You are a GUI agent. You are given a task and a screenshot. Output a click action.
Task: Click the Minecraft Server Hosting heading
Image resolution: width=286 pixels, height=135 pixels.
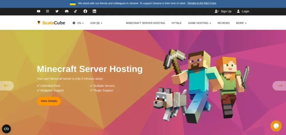click(90, 69)
